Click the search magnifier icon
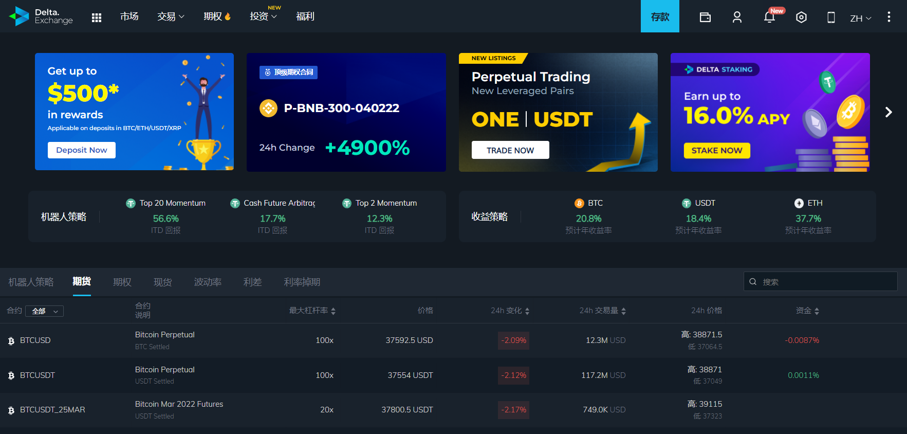Screen dimensions: 907x434 pos(753,282)
